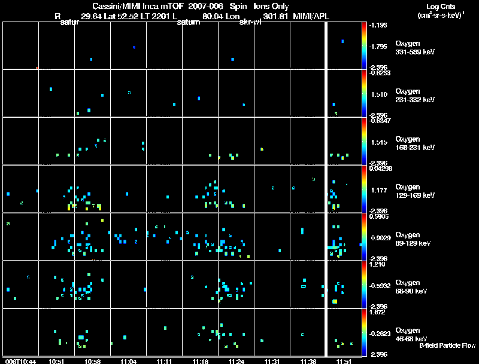Click the '11:51' time axis label

tap(344, 362)
